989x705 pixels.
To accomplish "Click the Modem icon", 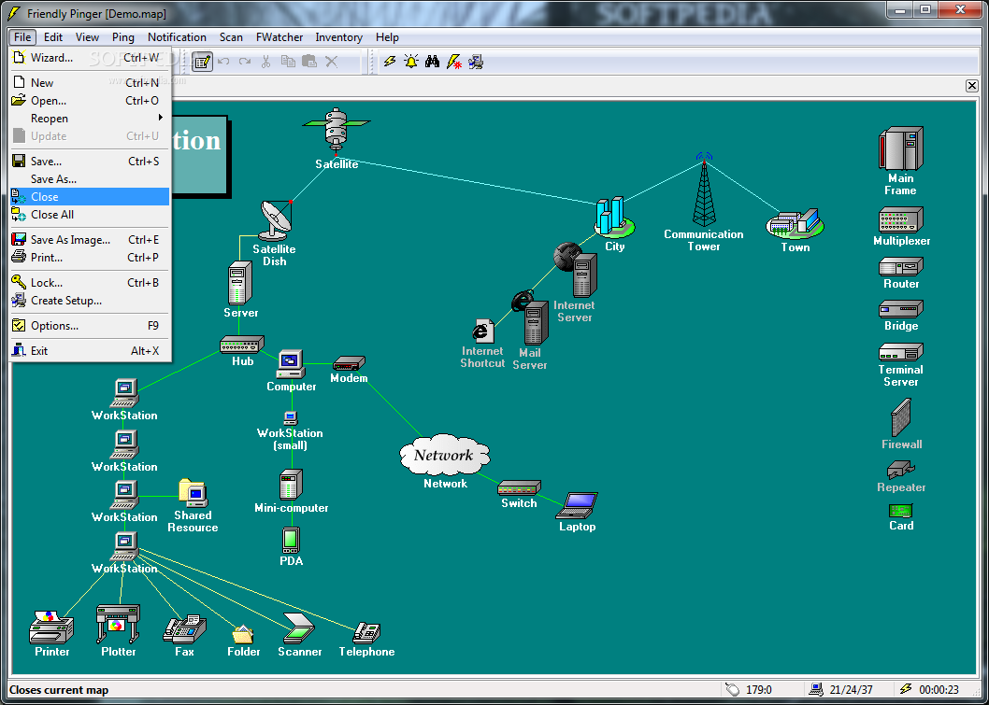I will (349, 363).
